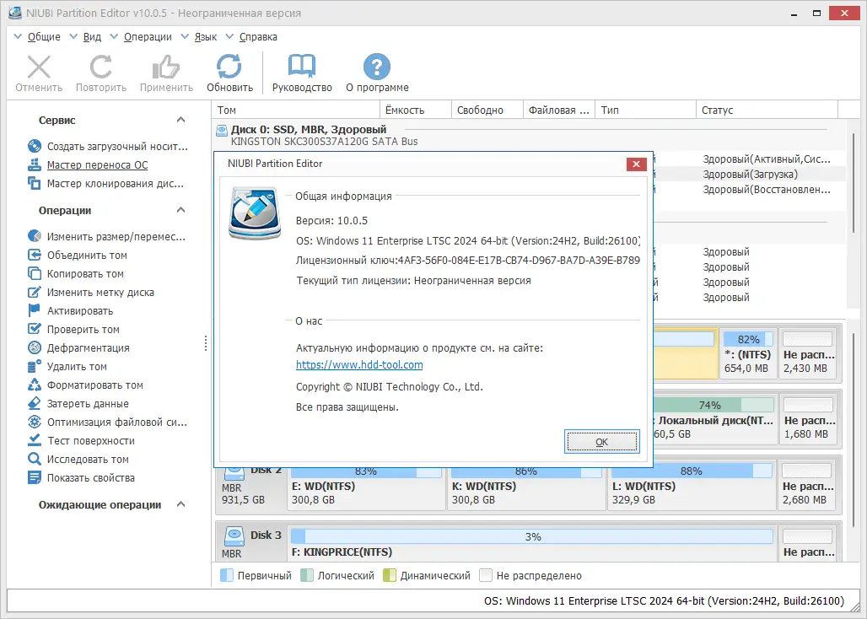The height and width of the screenshot is (619, 867).
Task: Click the Локальный диск(NT... 74% partition
Action: [x=714, y=419]
